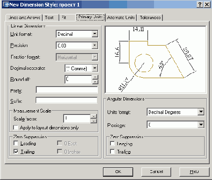Click the Cancel button
This screenshot has width=212, height=180.
156,172
